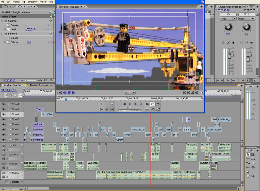The width and height of the screenshot is (260, 191).
Task: Click the Safe Margins button
Action: (153, 104)
